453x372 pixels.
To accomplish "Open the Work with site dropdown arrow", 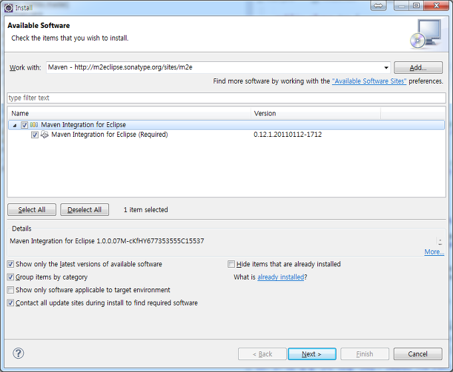I will (386, 68).
